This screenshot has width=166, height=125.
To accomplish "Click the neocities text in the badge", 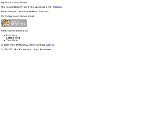I will click(18, 24).
